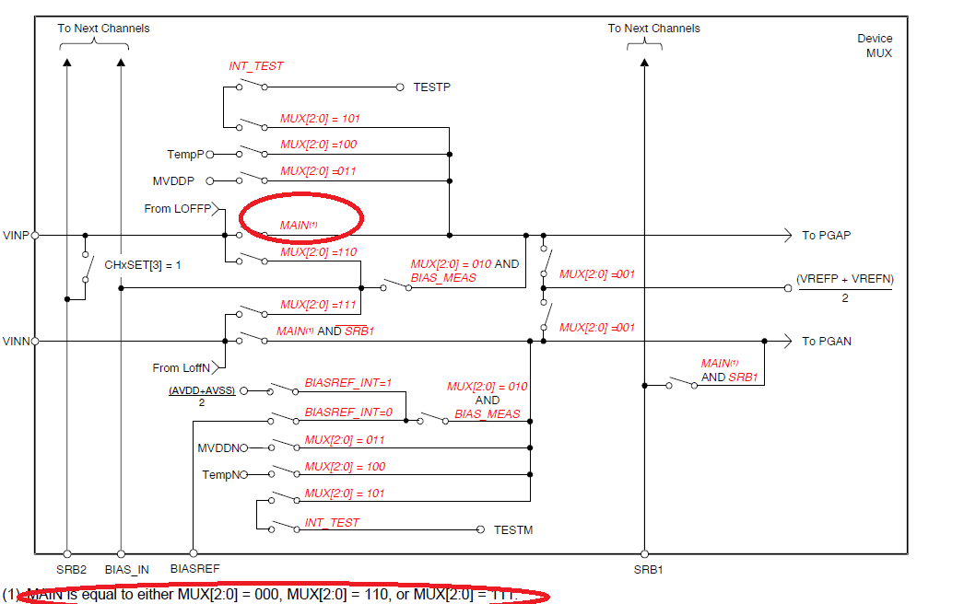Click MUX[2:0] = 100 label next to TempN
This screenshot has width=964, height=604.
pyautogui.click(x=345, y=467)
